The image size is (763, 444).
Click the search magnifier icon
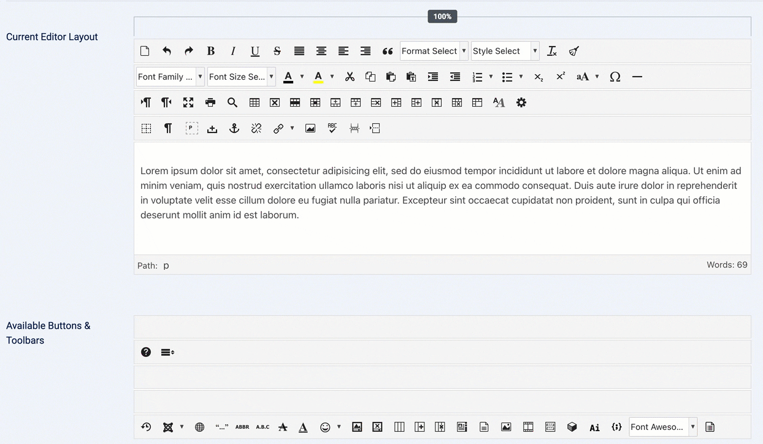coord(232,102)
